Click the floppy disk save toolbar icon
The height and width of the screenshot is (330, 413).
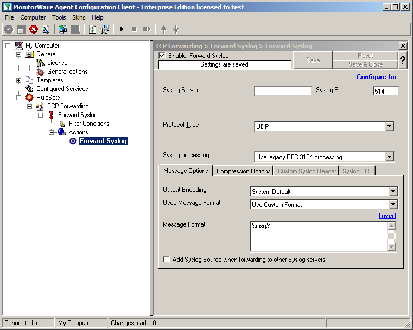21,29
